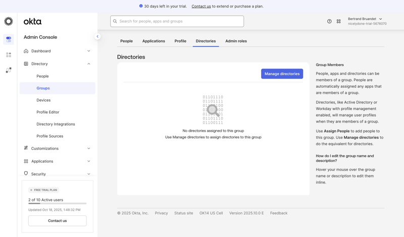Click the 'Updated Oct 18, 2025' timestamp
Viewport: 404px width, 237px height.
tap(55, 210)
